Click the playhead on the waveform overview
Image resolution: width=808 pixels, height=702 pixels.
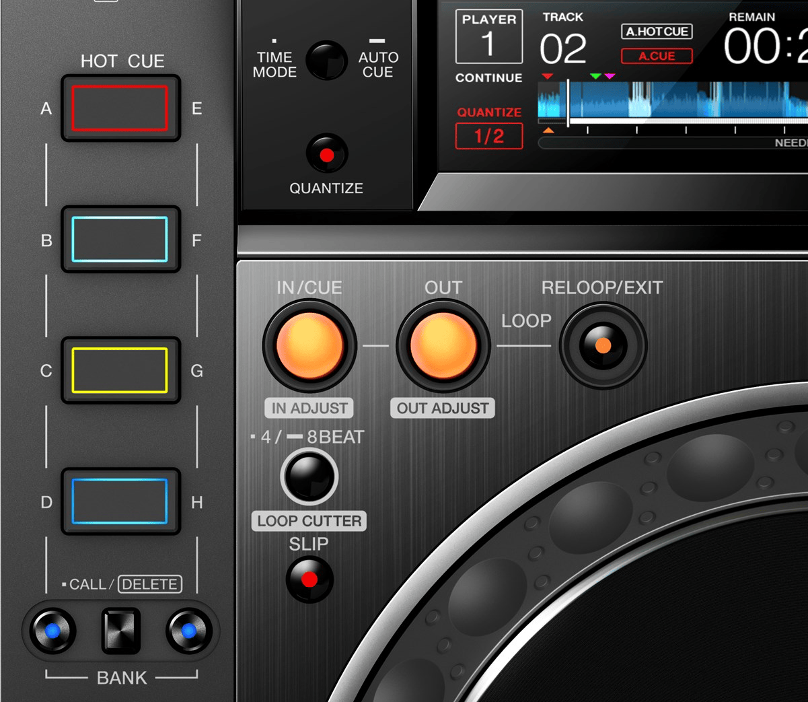[x=568, y=102]
